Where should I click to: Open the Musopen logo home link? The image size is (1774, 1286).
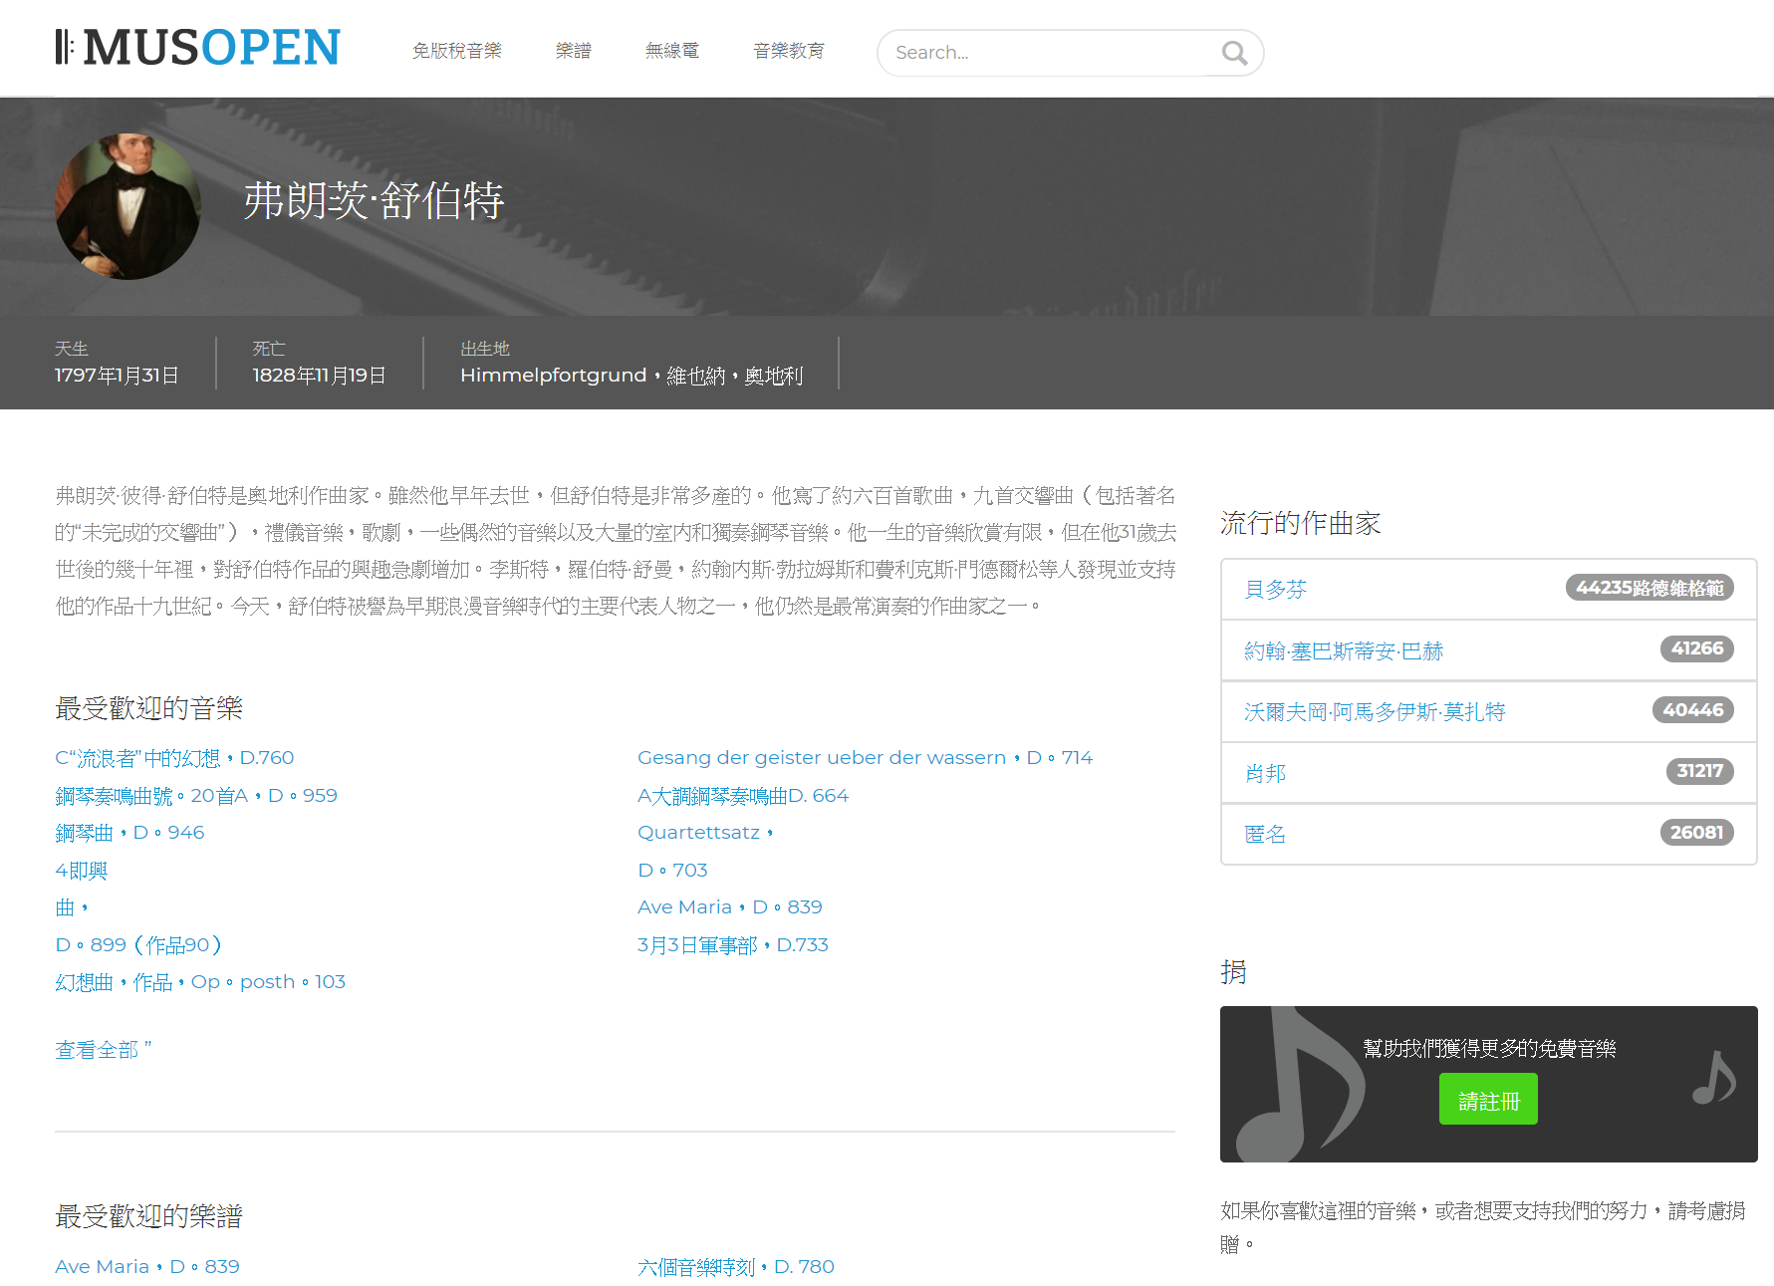[x=197, y=48]
